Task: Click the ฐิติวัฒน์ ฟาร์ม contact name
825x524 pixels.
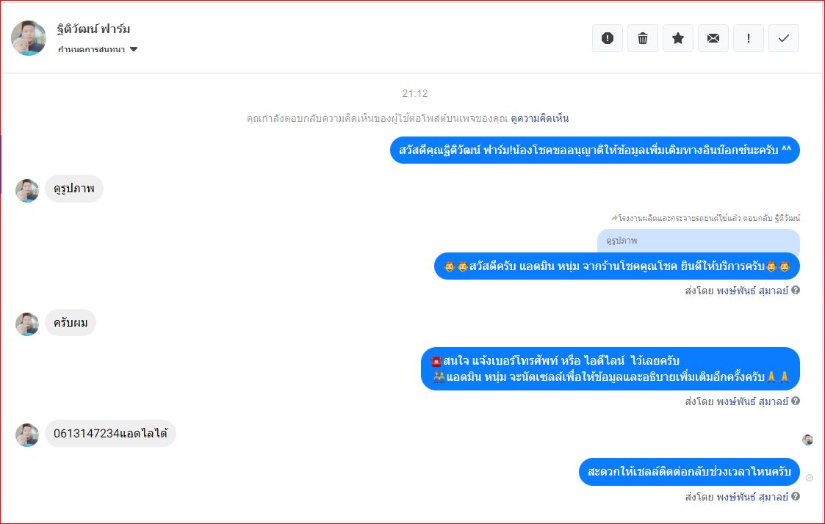Action: (x=93, y=29)
